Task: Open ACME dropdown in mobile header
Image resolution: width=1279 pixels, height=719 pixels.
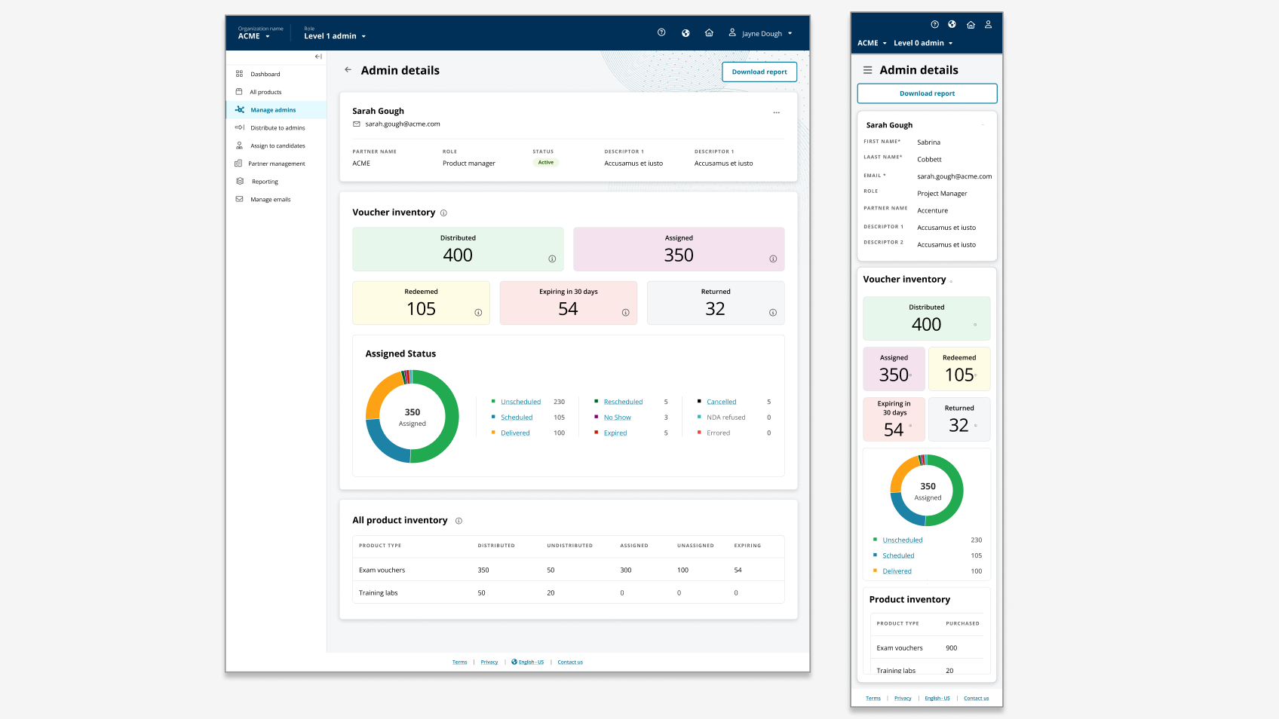Action: [x=872, y=43]
